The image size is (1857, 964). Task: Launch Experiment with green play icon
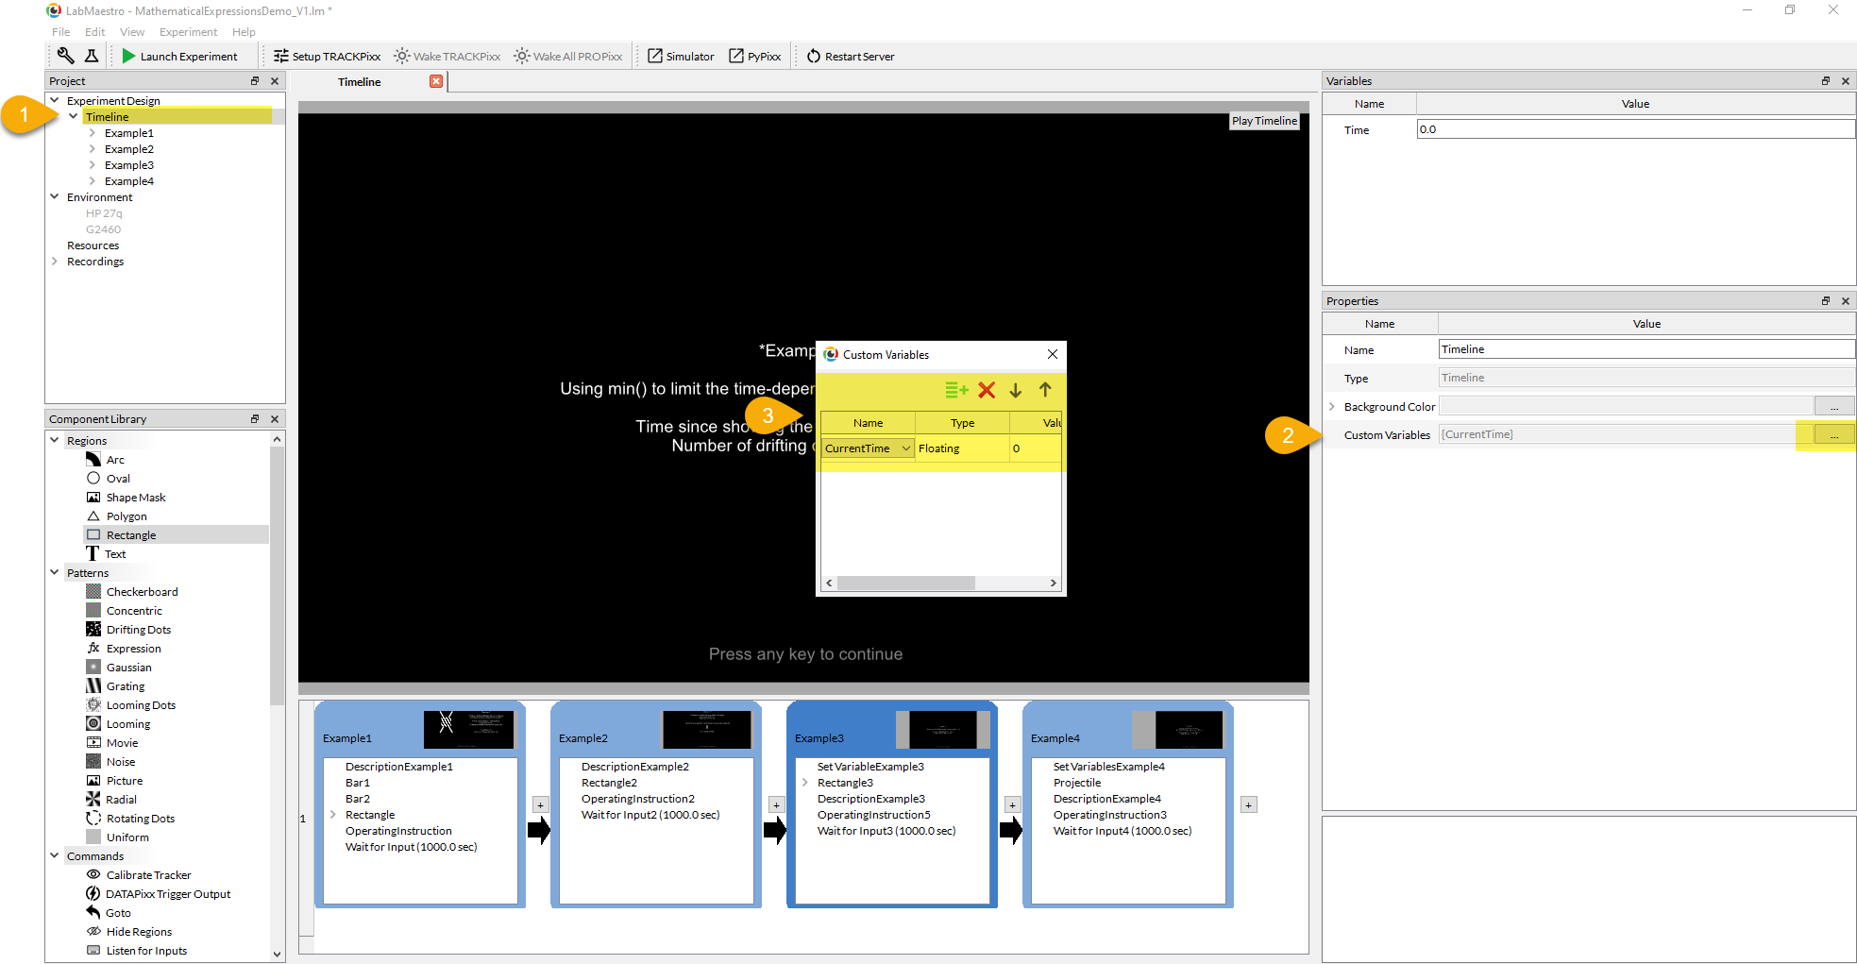pyautogui.click(x=179, y=57)
